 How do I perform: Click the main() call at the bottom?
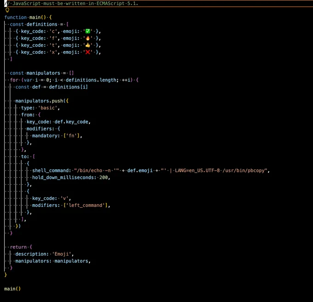tap(12, 289)
